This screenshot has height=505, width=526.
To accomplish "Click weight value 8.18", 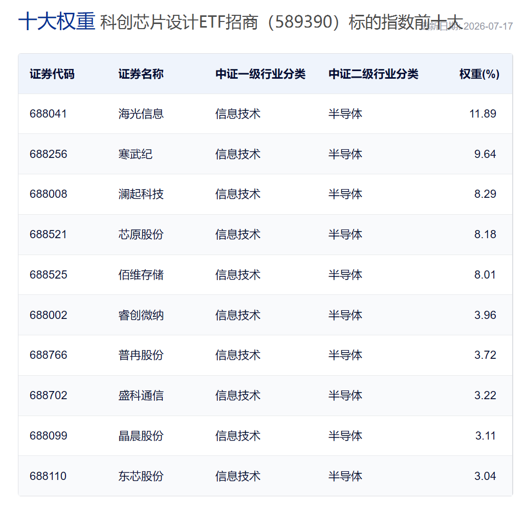I will [x=485, y=234].
